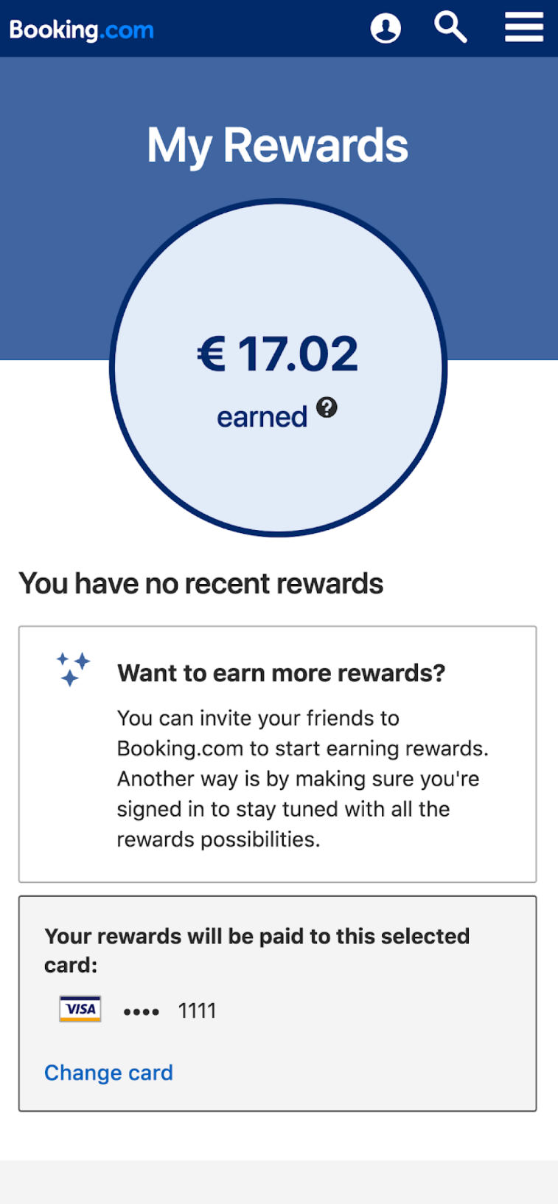Select the earn more rewards info card
This screenshot has height=1204, width=558.
tap(278, 753)
